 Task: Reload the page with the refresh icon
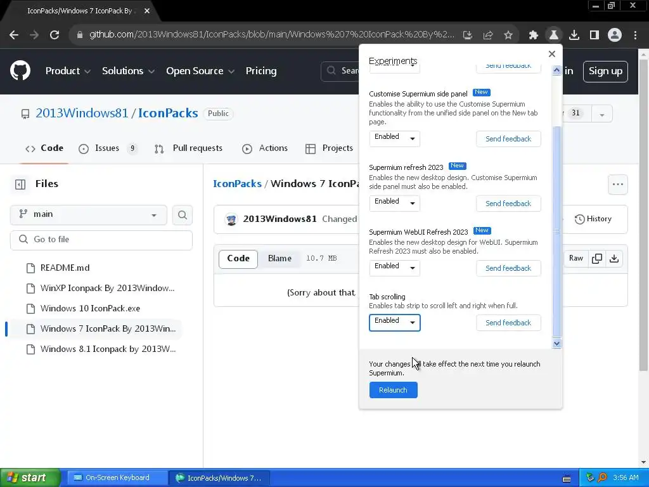coord(55,35)
